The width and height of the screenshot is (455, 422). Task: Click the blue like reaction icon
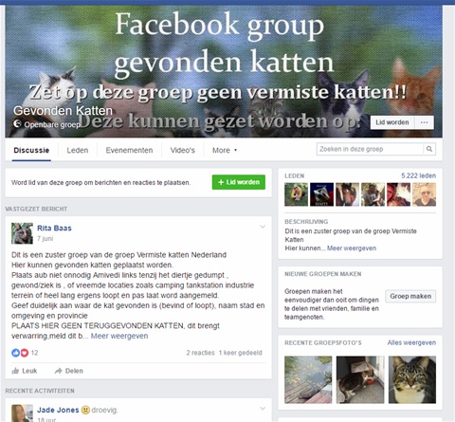point(15,353)
